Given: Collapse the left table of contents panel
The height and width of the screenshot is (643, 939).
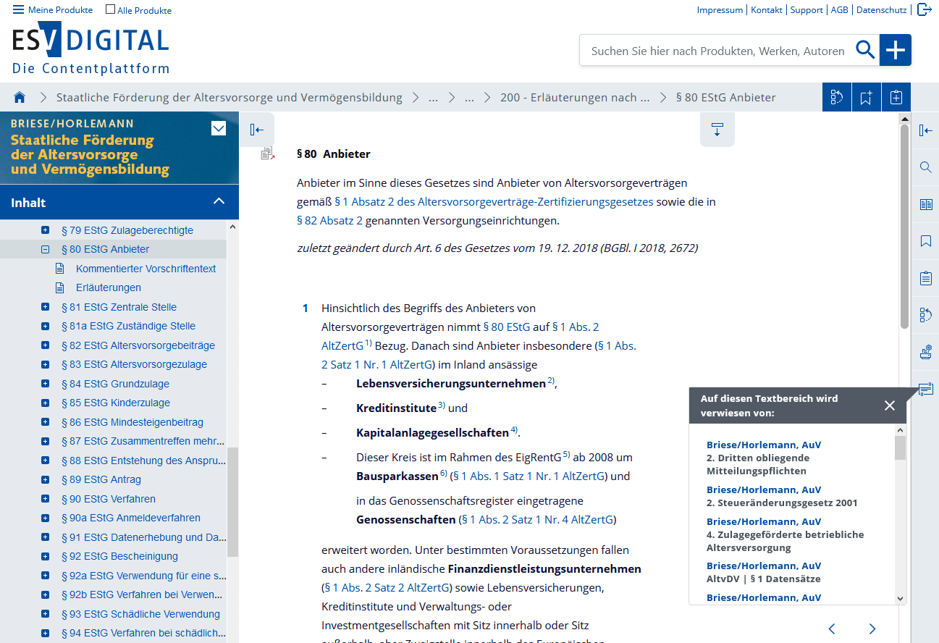Looking at the screenshot, I should (256, 130).
